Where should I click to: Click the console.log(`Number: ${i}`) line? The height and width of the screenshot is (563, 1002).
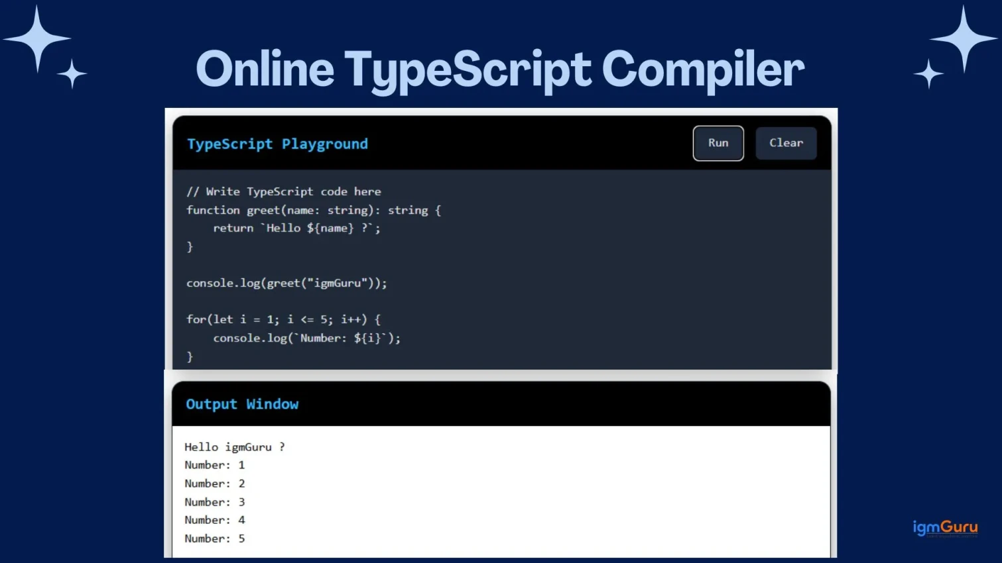306,338
